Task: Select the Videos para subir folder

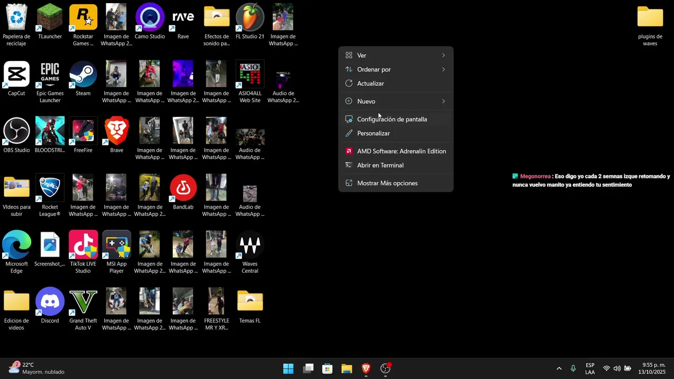Action: coord(16,195)
